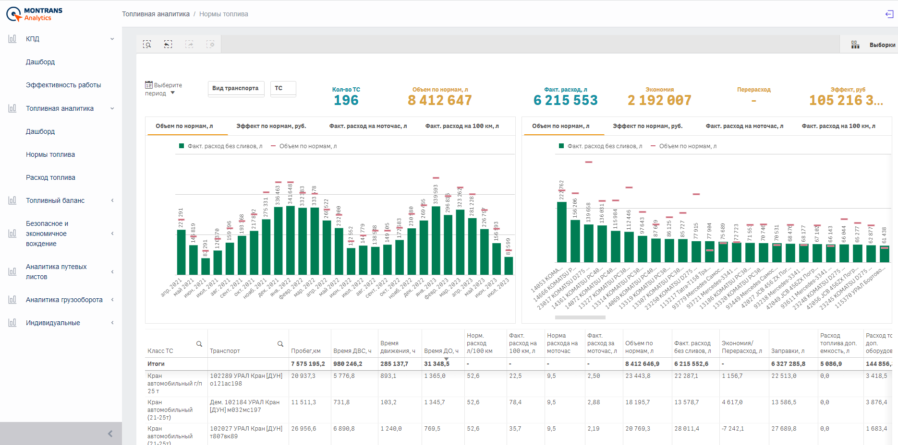Click the Топливная аналитика breadcrumb
The width and height of the screenshot is (898, 445).
pos(156,14)
